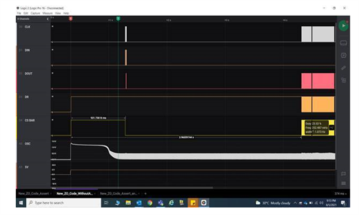
Task: Open the Help menu
Action: point(66,13)
